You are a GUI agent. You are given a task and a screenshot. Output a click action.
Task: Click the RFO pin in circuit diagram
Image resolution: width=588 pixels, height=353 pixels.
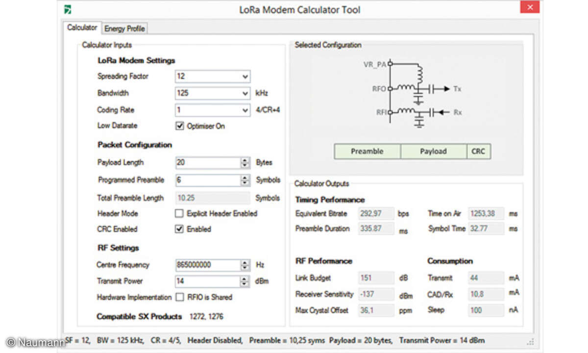click(x=390, y=89)
